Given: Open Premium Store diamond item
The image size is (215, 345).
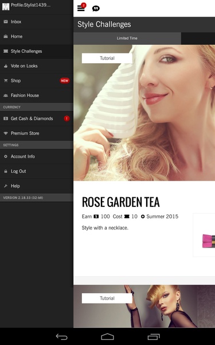Looking at the screenshot, I should pos(37,133).
